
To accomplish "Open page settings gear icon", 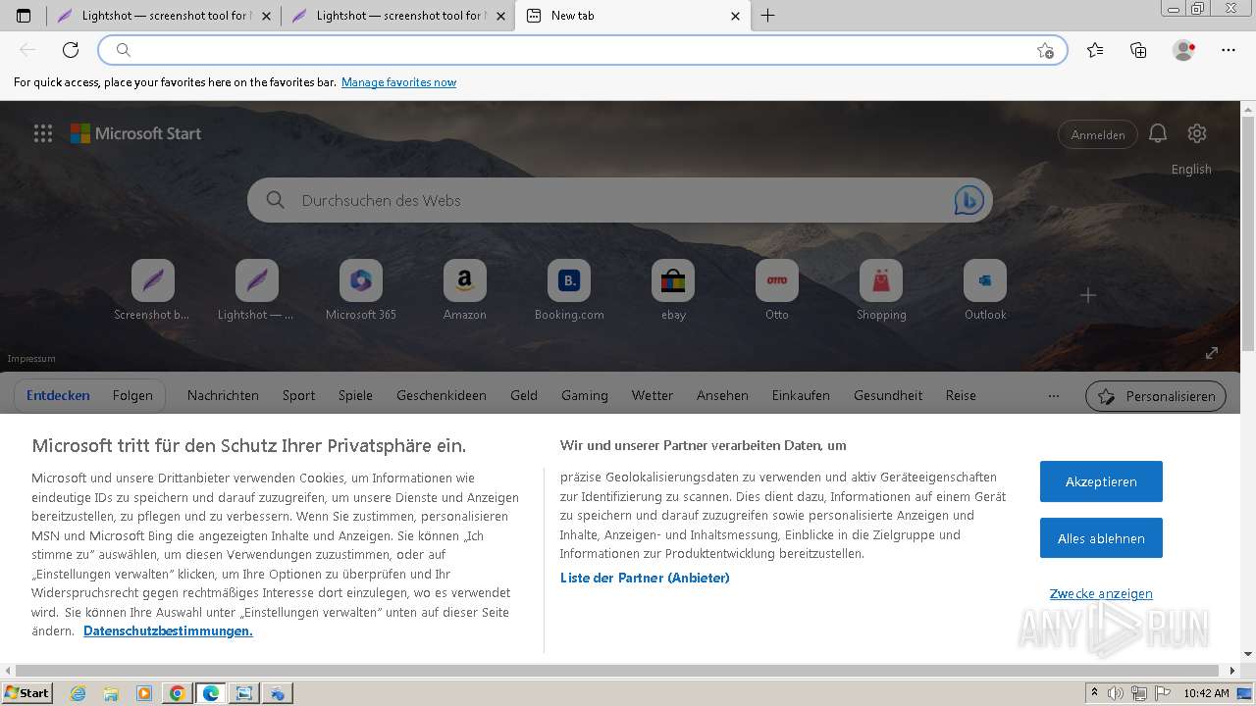I will pos(1197,133).
